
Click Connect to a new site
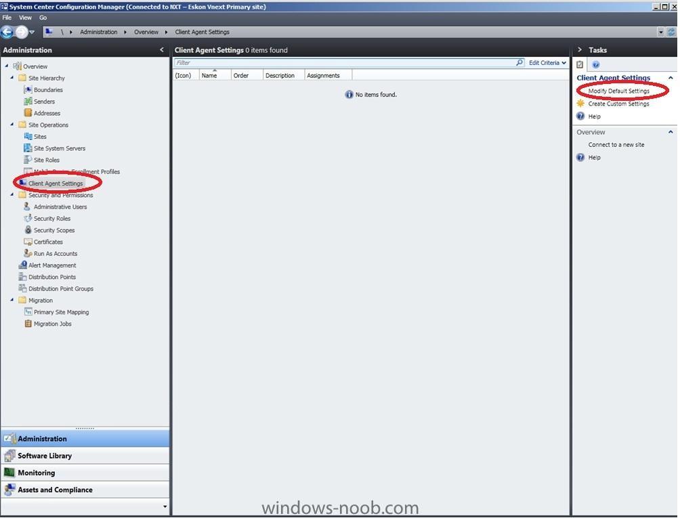pyautogui.click(x=616, y=144)
